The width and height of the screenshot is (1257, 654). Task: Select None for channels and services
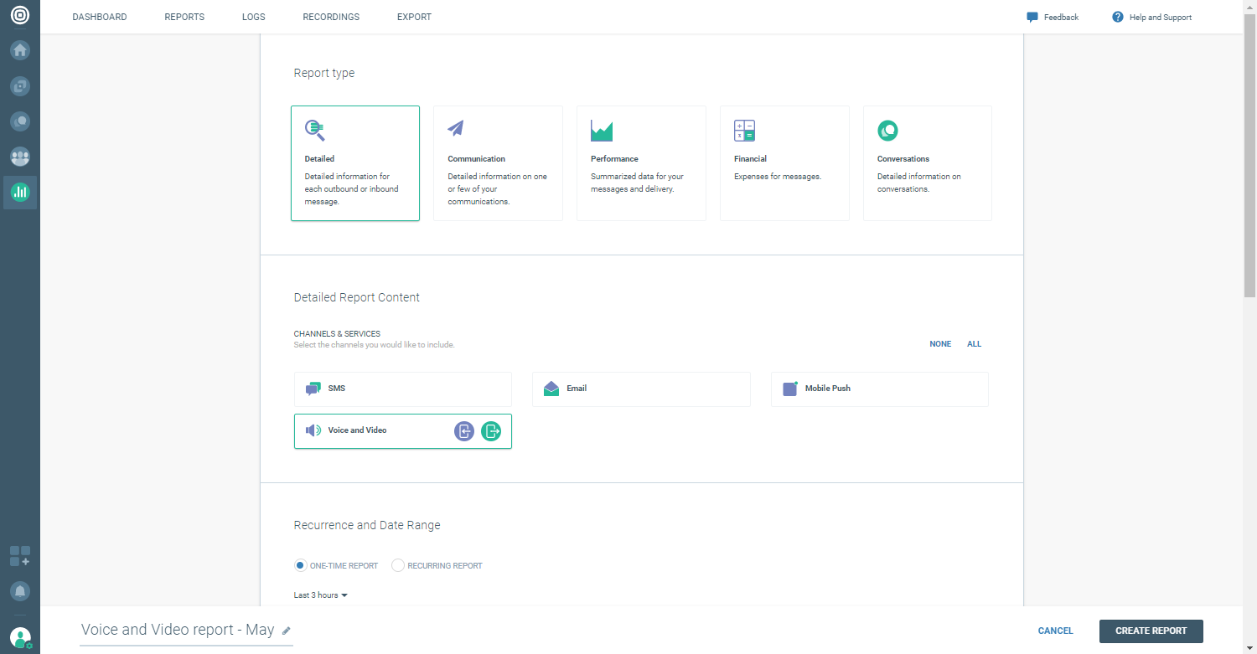click(x=940, y=344)
